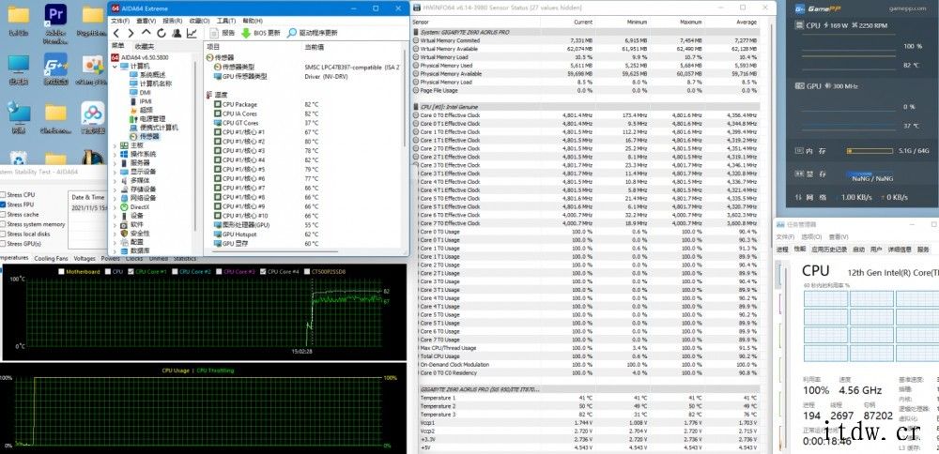
Task: Enable Stress cache checkbox
Action: pos(3,214)
